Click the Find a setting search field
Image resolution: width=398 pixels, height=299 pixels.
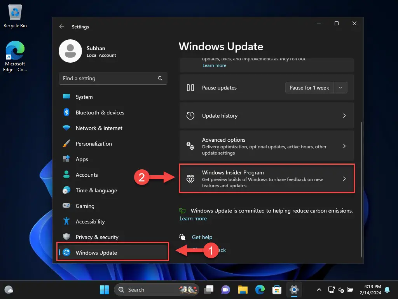click(109, 78)
